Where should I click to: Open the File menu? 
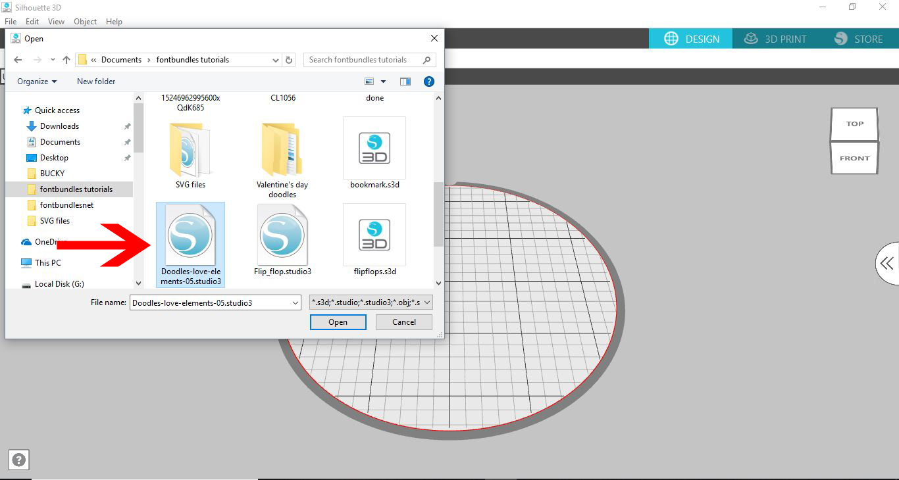click(11, 22)
